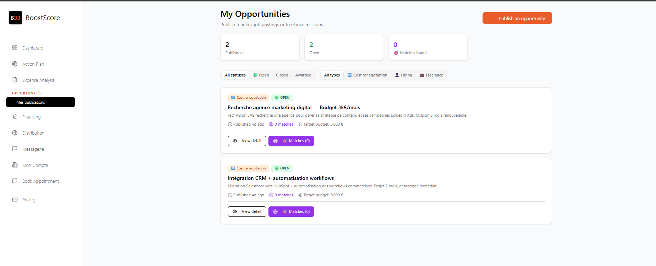Click the Mon Compte building icon

pos(15,165)
